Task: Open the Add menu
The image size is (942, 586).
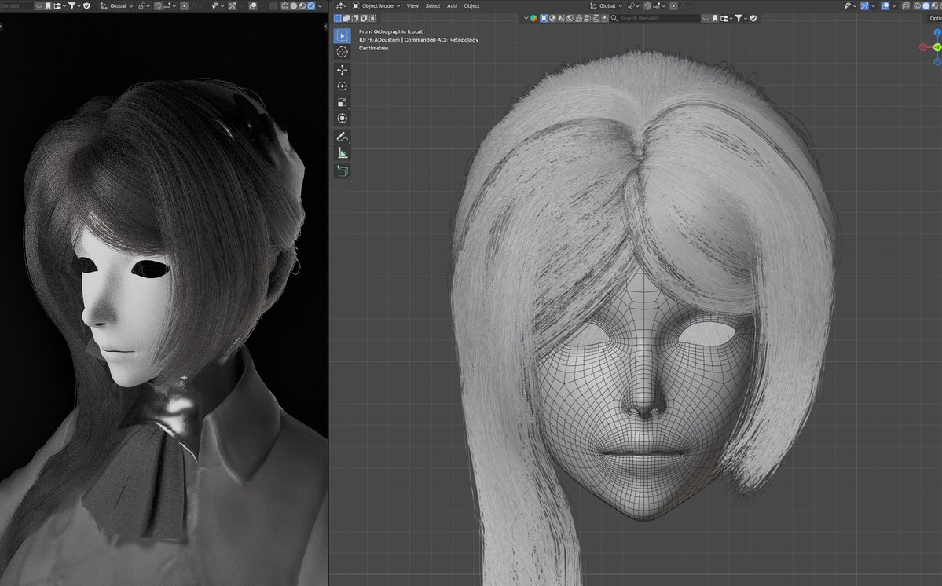Action: (452, 6)
